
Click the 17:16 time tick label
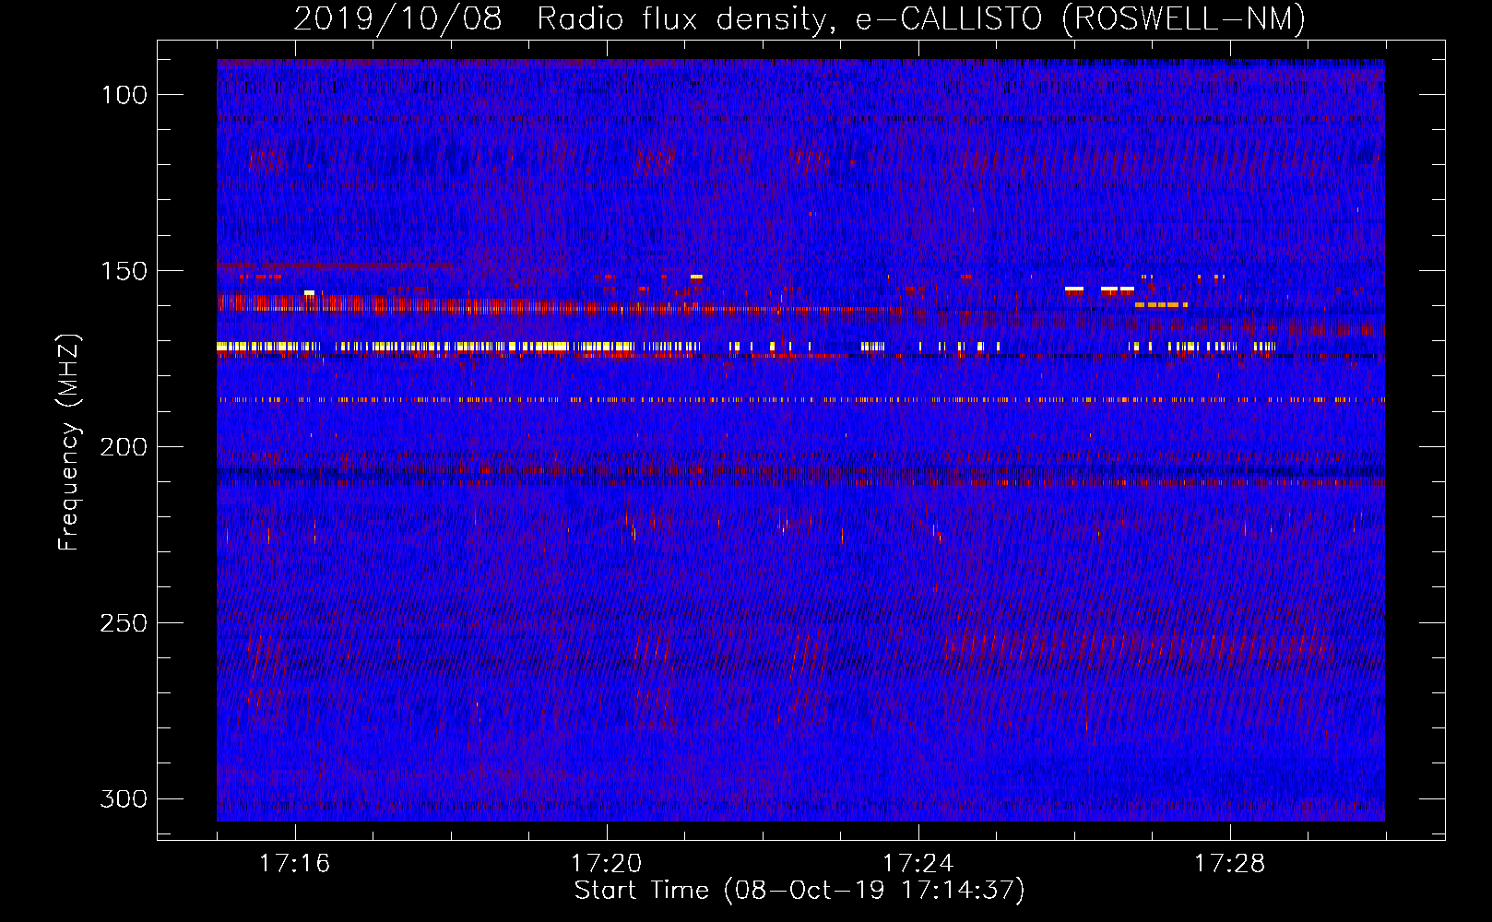coord(295,864)
